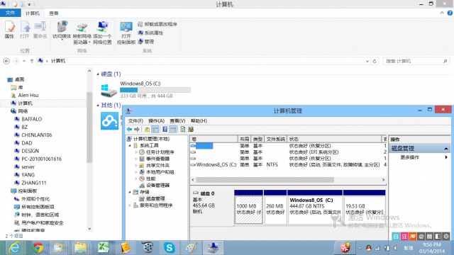Image resolution: width=454 pixels, height=255 pixels.
Task: Open Google Chrome from the taskbar
Action: 38,248
